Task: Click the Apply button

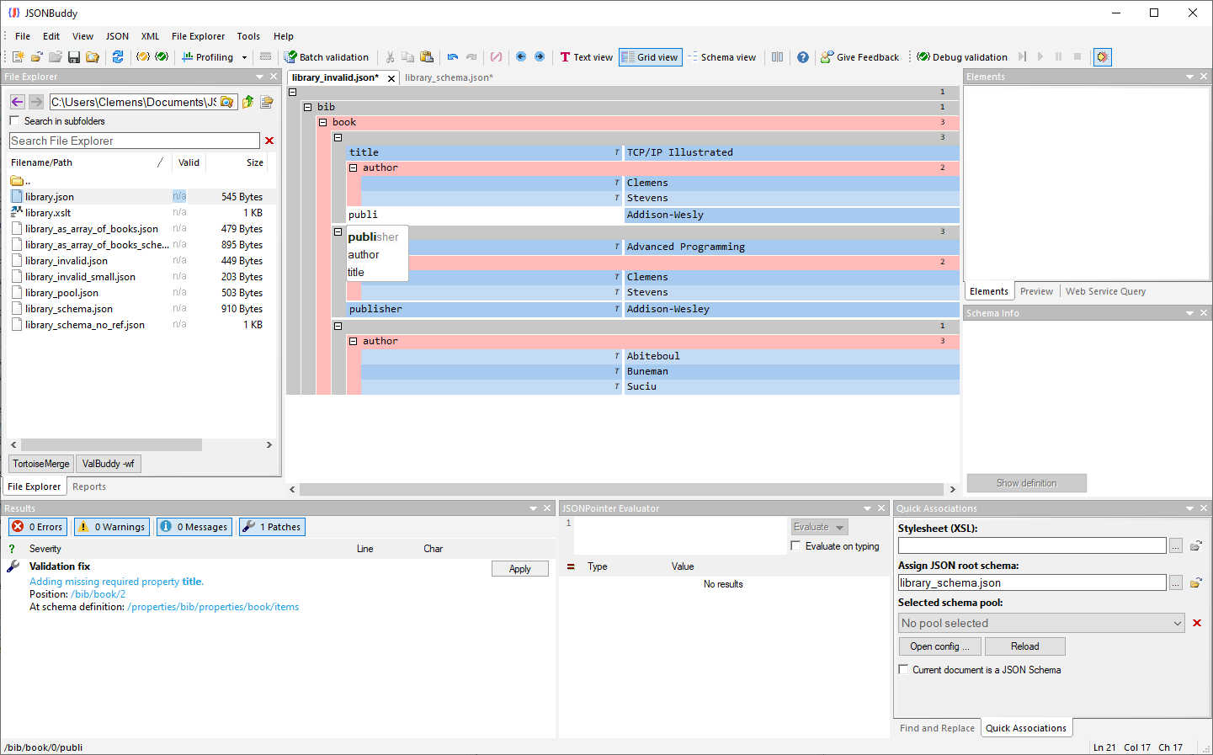Action: point(520,569)
